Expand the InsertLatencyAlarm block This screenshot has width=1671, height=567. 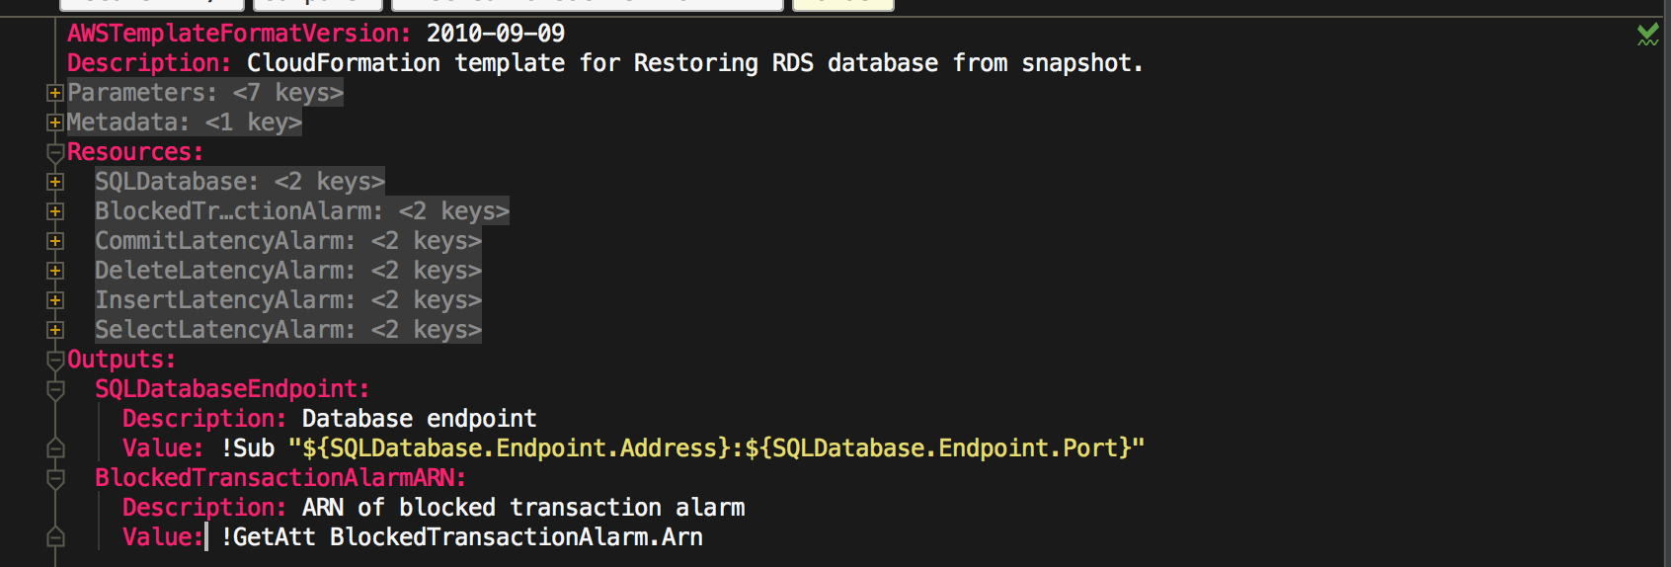(x=55, y=300)
